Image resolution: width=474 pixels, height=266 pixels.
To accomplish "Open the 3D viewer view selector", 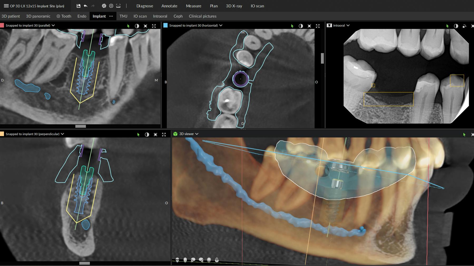I will pos(196,134).
